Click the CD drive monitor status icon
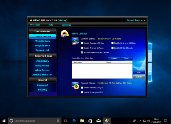Screen dimensions: 171x124 point(75,86)
